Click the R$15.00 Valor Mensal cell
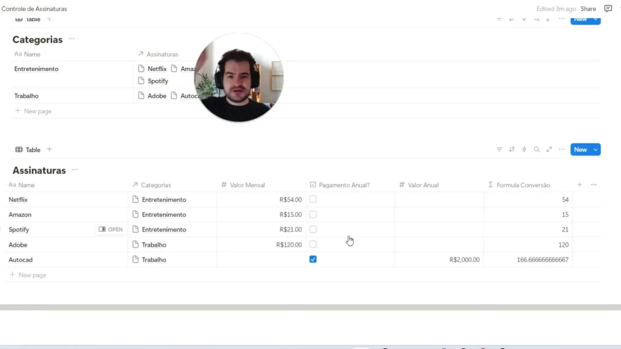Image resolution: width=621 pixels, height=349 pixels. (261, 214)
